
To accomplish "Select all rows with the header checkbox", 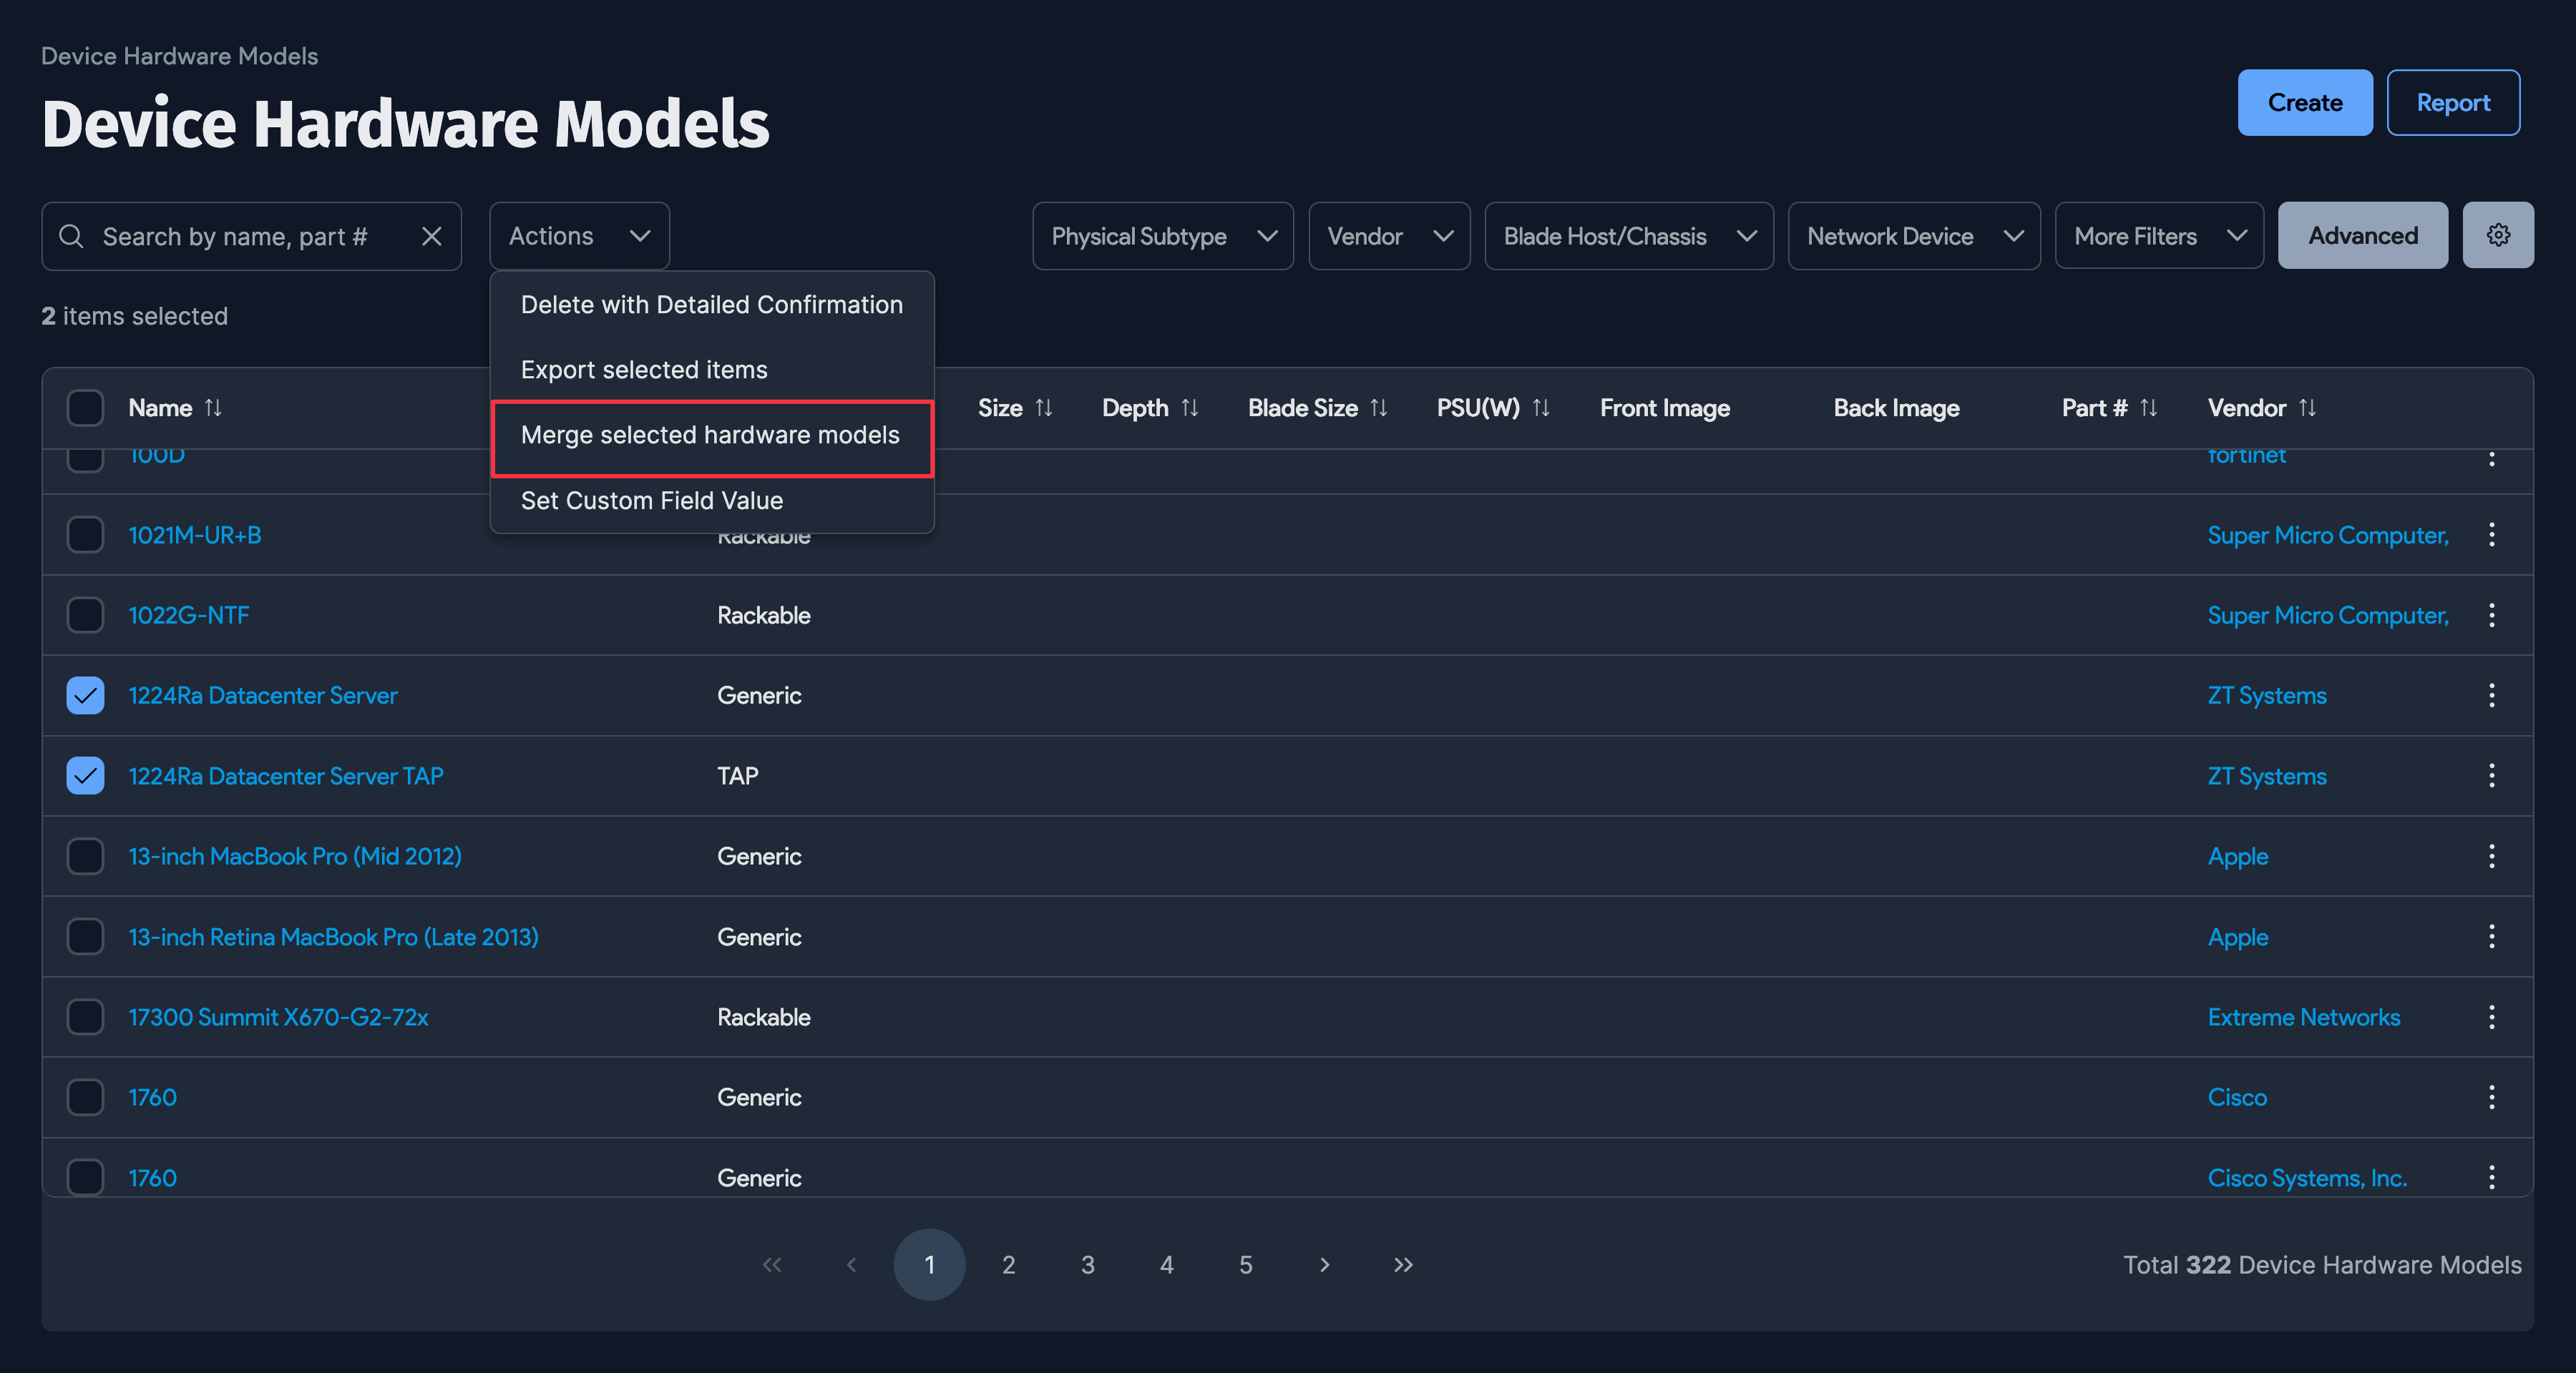I will [85, 407].
